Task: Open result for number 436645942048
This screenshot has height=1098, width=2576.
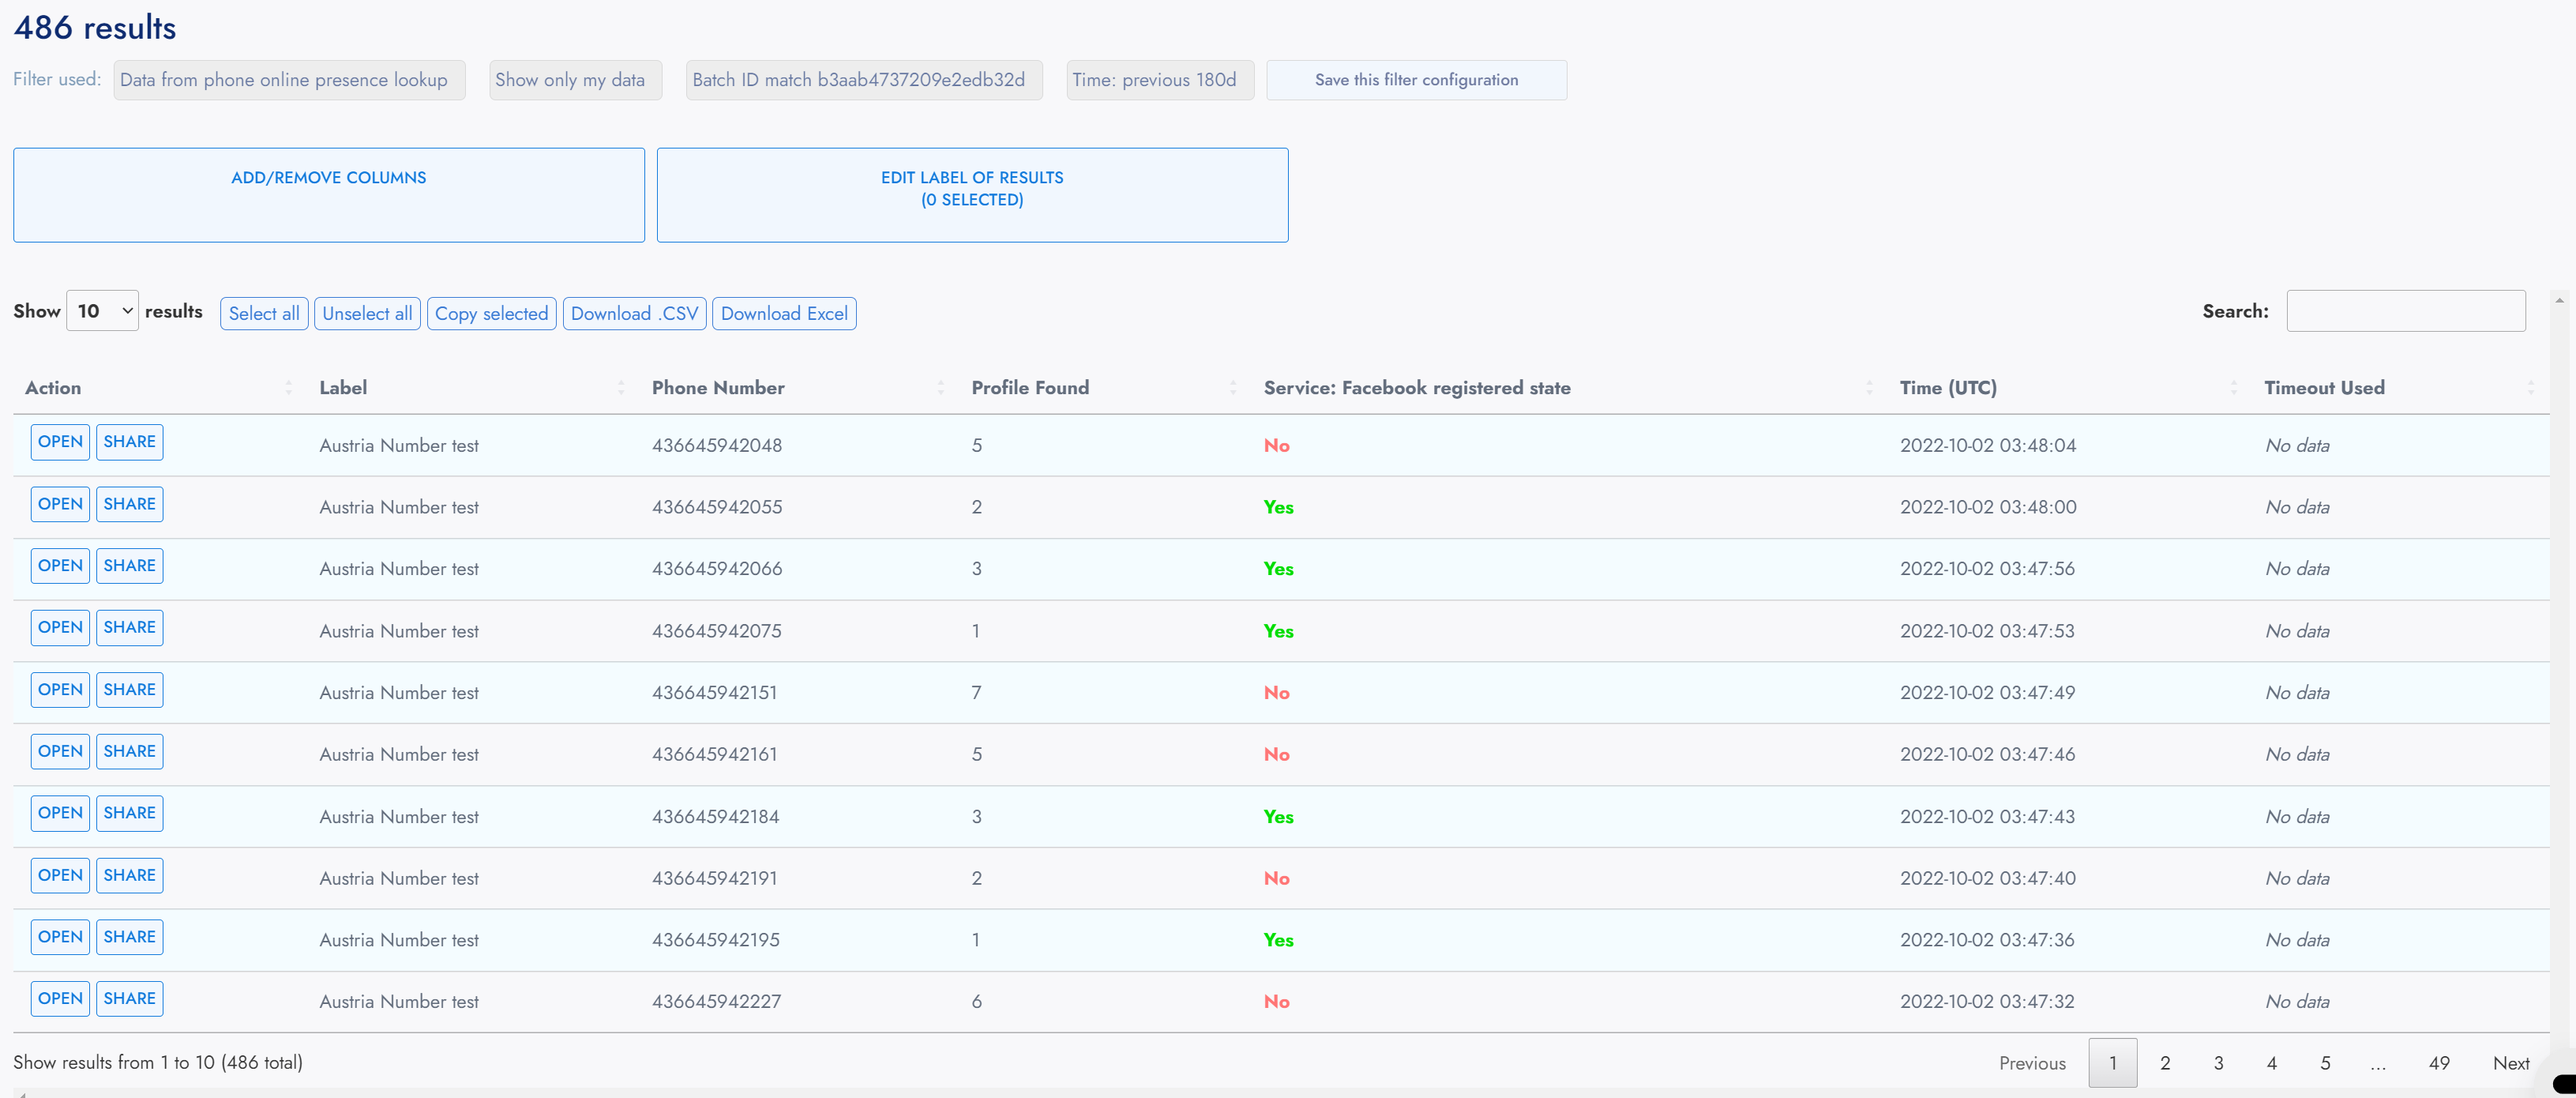Action: pos(60,442)
